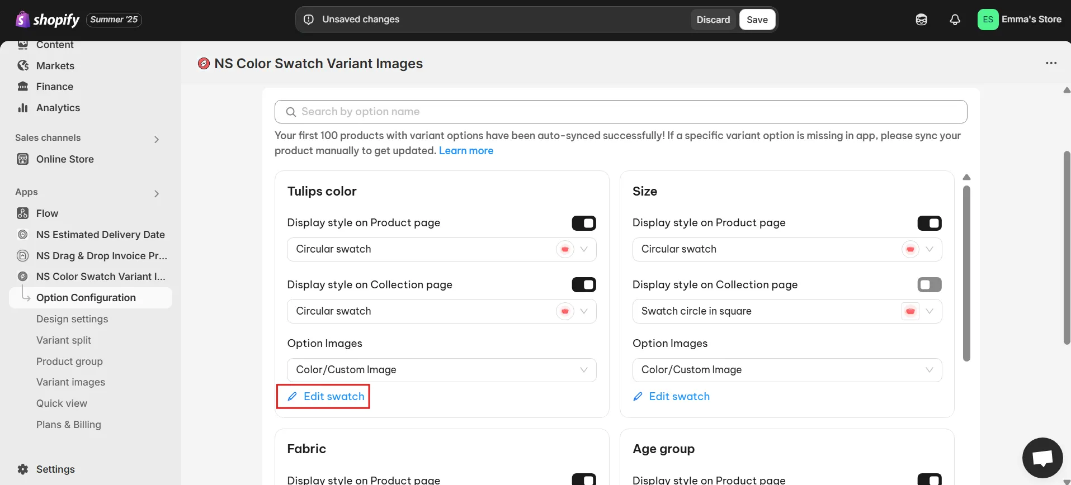
Task: Open Plans & Billing page
Action: (69, 425)
